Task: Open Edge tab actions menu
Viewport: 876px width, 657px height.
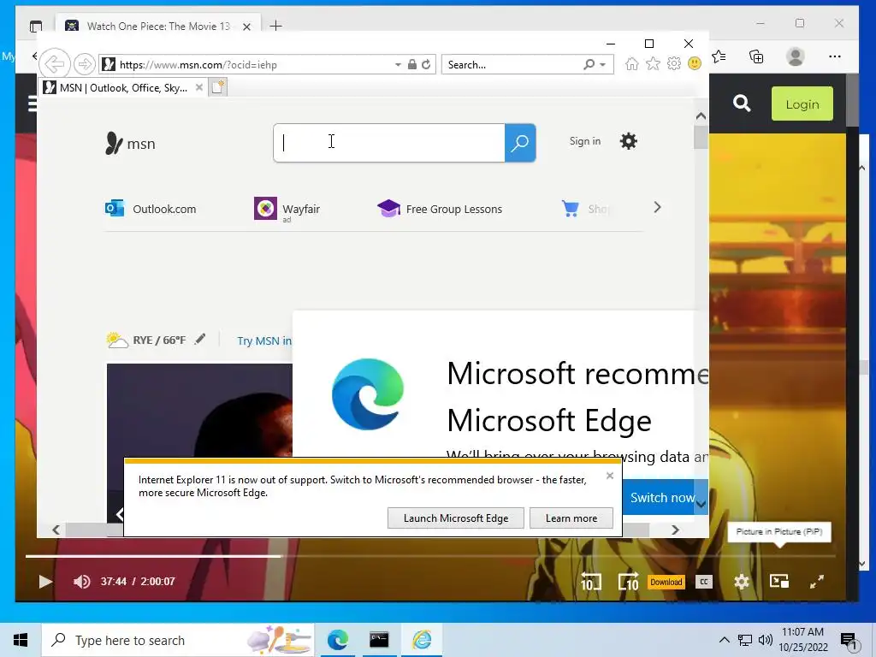Action: click(36, 27)
